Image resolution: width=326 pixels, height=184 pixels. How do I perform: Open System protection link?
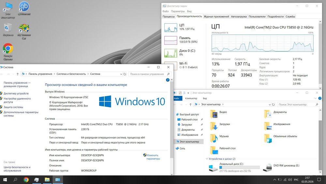13,107
